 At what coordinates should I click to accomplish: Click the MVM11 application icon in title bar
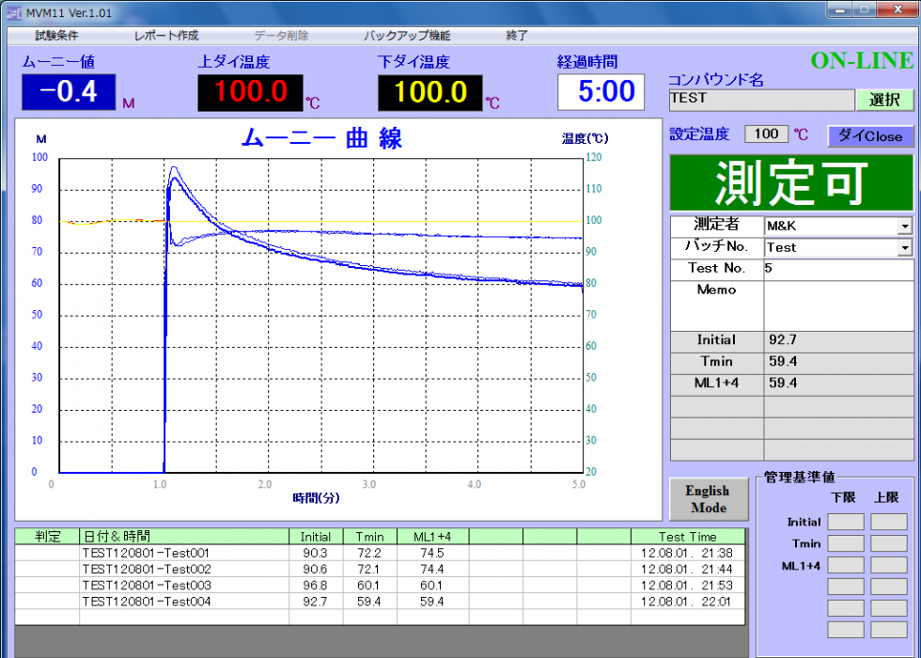tap(13, 12)
